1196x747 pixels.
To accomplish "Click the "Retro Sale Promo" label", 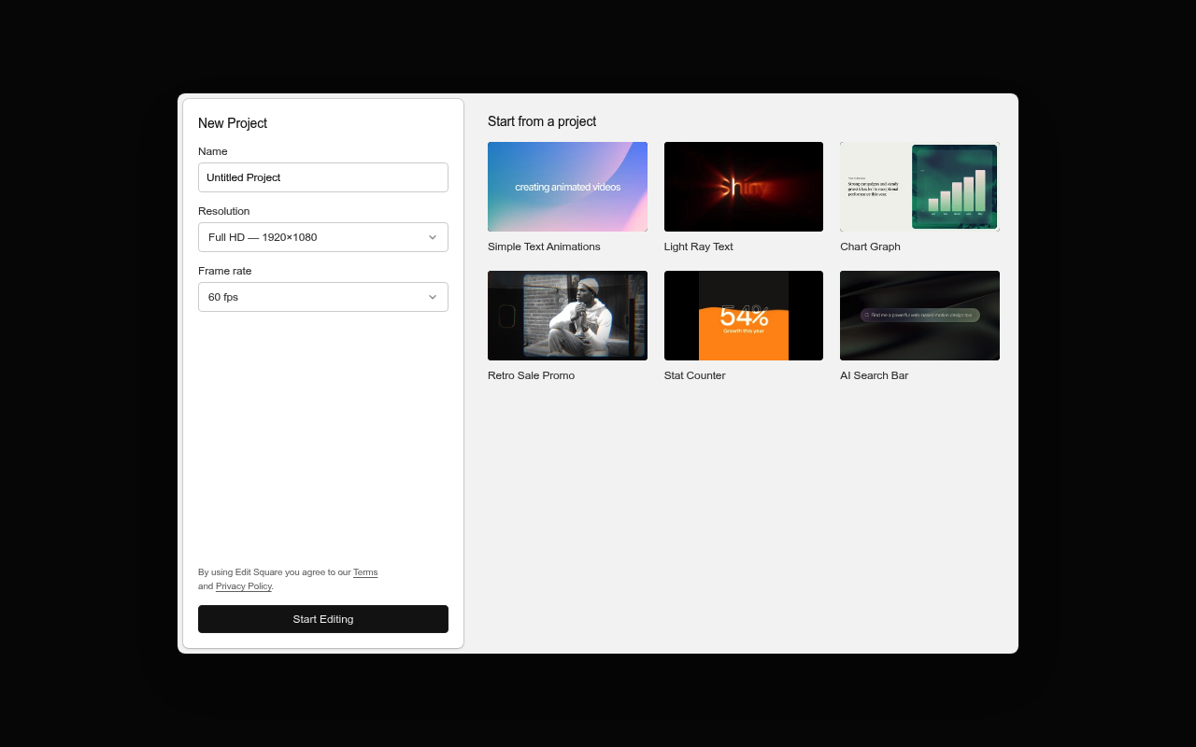I will [531, 375].
